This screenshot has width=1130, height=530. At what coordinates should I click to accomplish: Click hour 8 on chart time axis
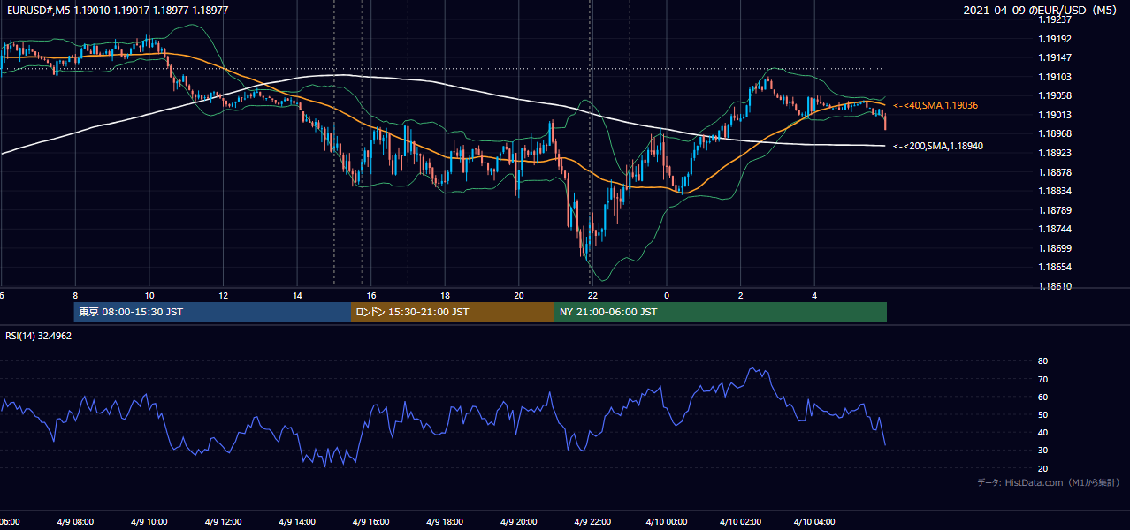click(x=75, y=296)
